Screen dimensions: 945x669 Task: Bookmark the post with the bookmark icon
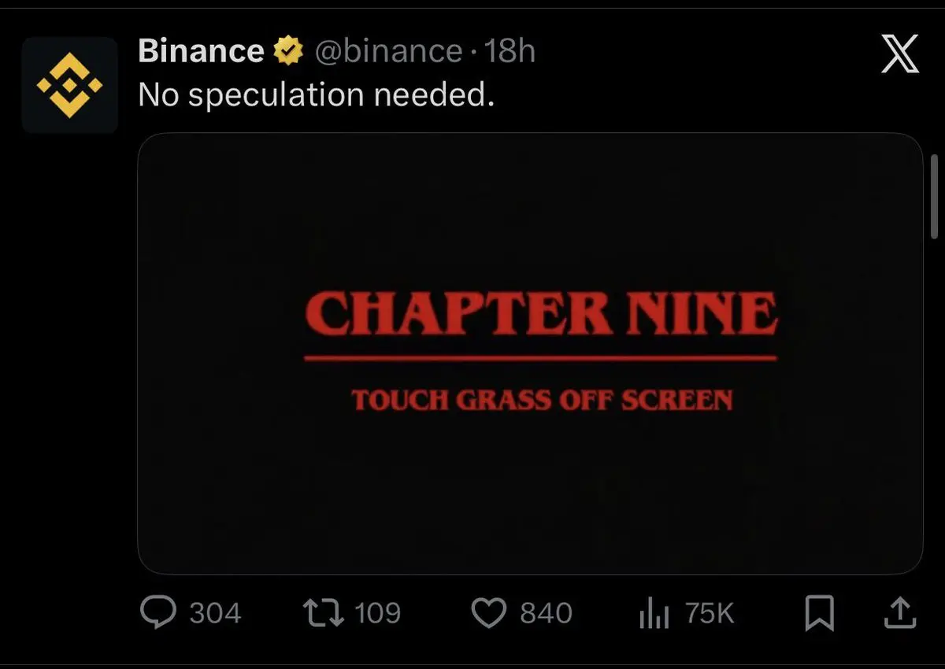[x=819, y=613]
